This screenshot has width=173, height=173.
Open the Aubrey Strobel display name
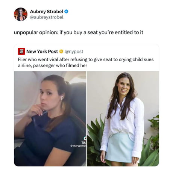click(46, 12)
